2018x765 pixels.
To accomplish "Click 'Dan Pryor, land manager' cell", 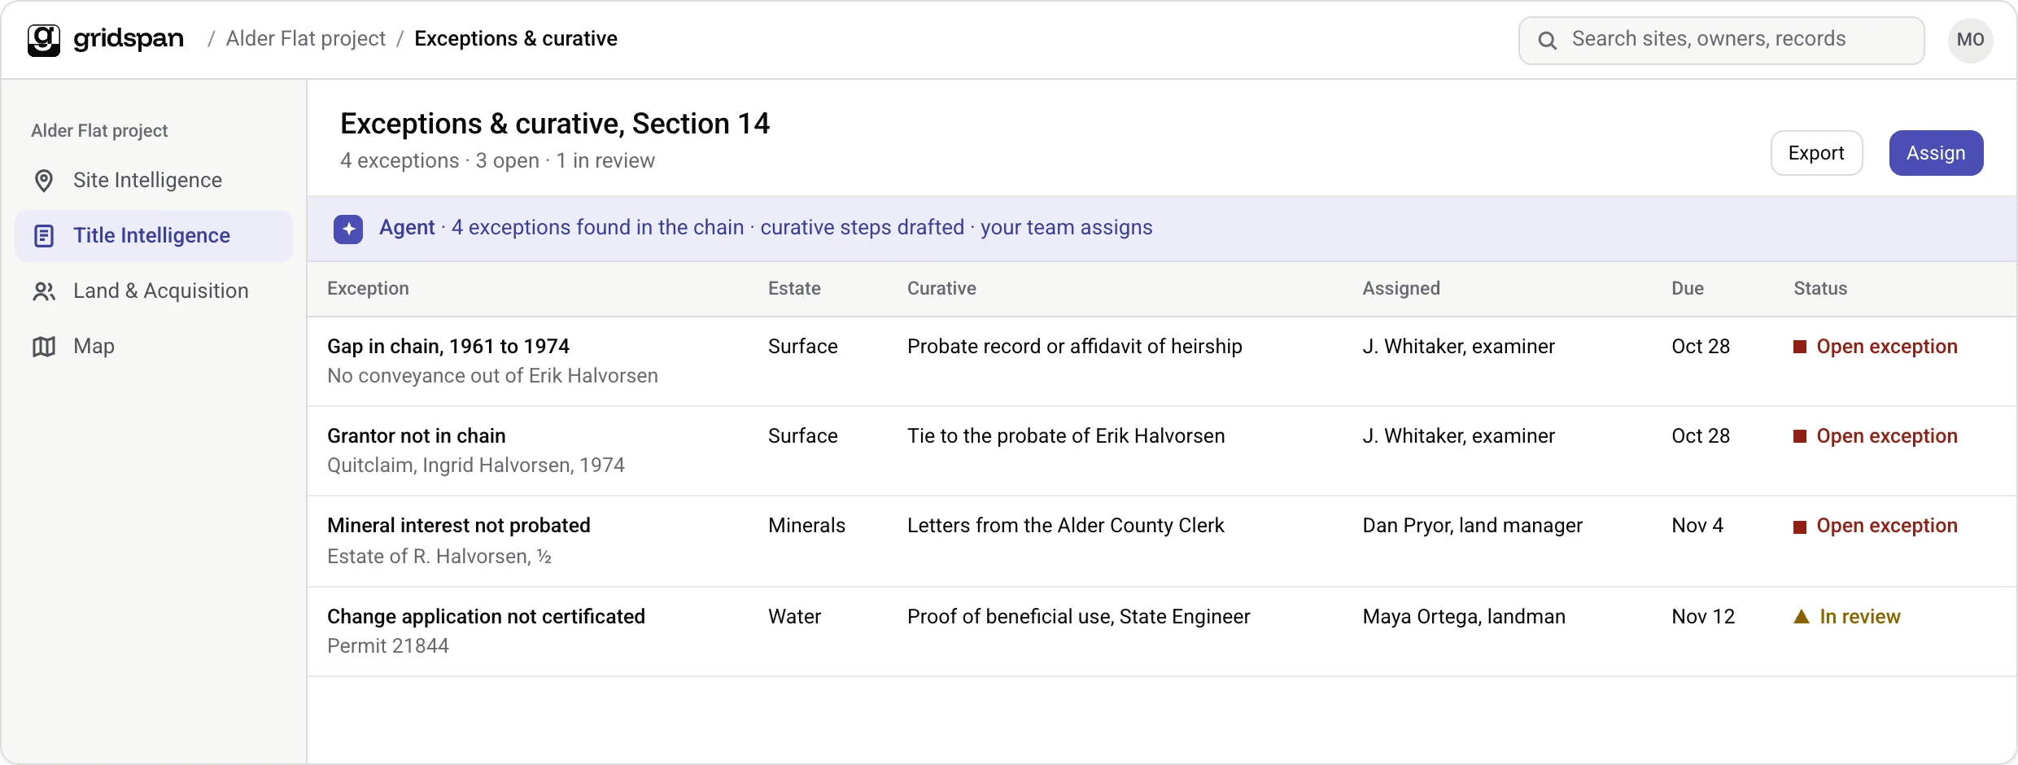I will [x=1473, y=526].
